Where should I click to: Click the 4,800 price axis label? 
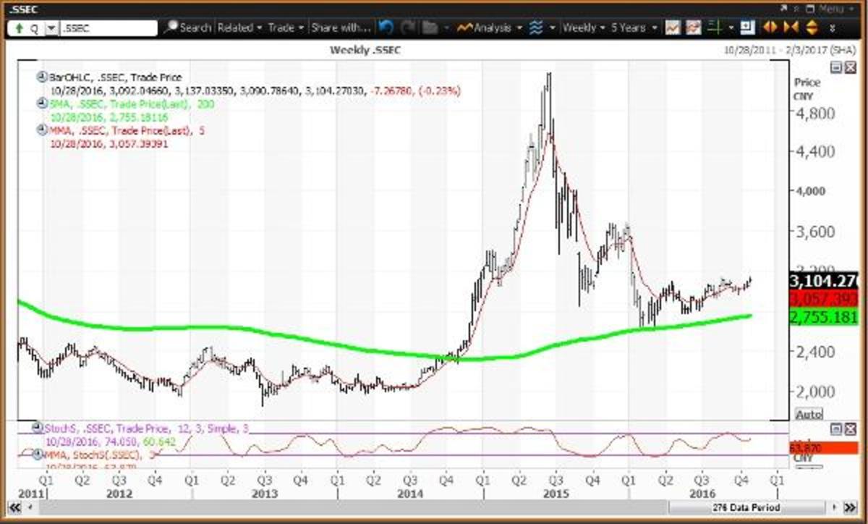pos(814,113)
